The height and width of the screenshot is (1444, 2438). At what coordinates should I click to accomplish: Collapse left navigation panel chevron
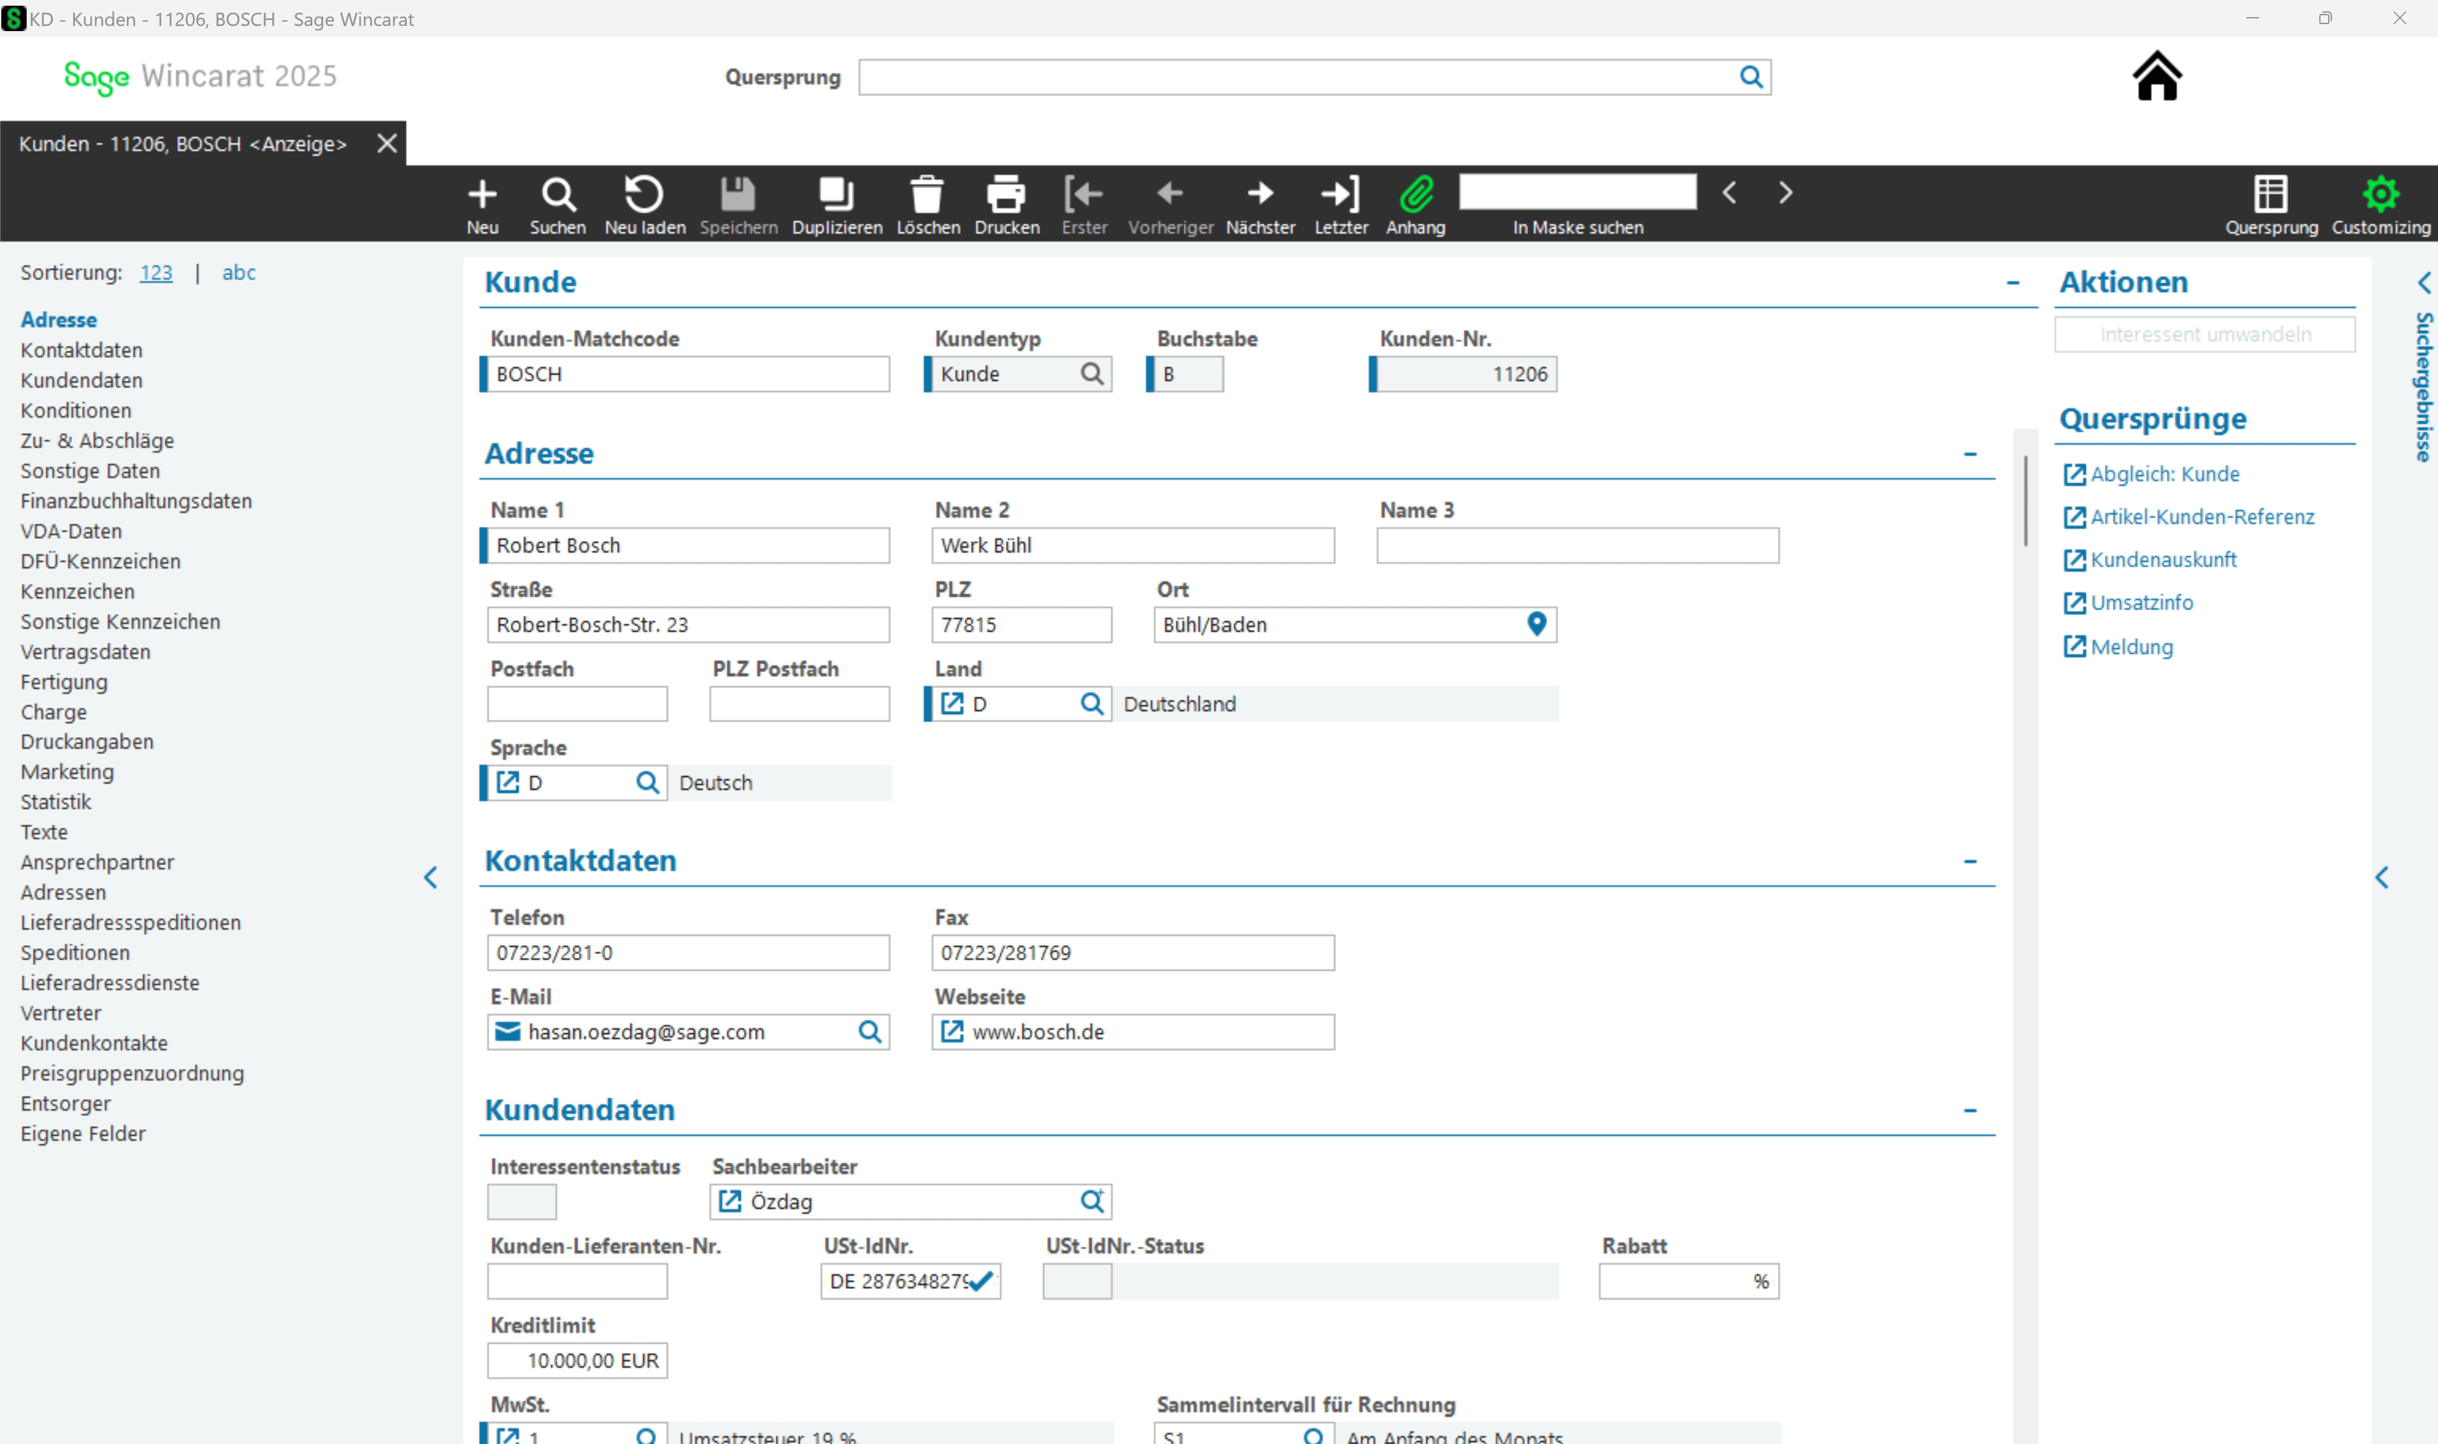coord(430,878)
